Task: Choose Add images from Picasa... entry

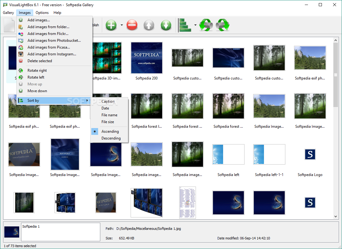Action: coord(54,47)
